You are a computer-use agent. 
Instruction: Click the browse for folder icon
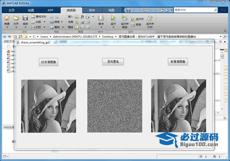point(20,36)
